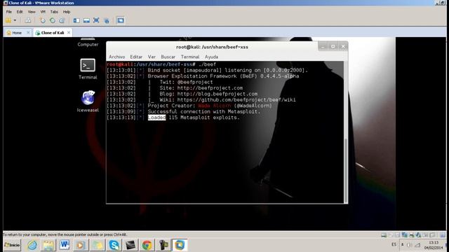Switch to the Home tab
This screenshot has width=449, height=252.
point(17,33)
